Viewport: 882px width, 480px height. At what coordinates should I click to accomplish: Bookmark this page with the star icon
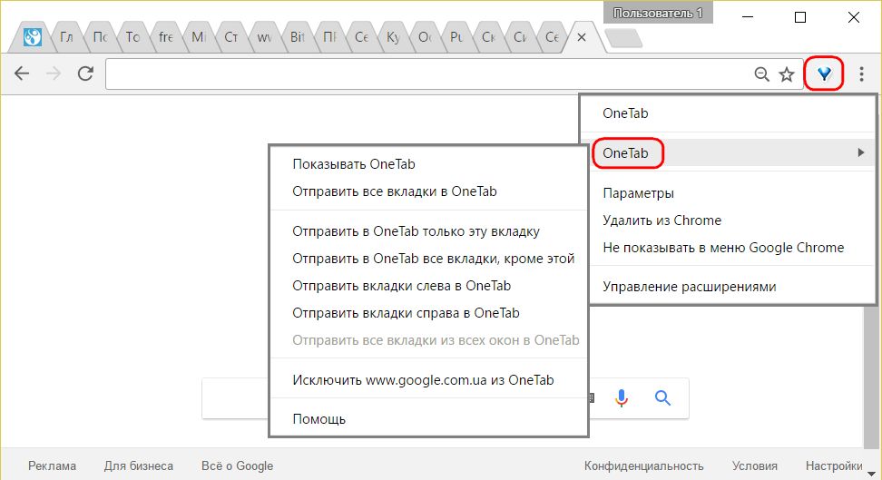pos(787,73)
